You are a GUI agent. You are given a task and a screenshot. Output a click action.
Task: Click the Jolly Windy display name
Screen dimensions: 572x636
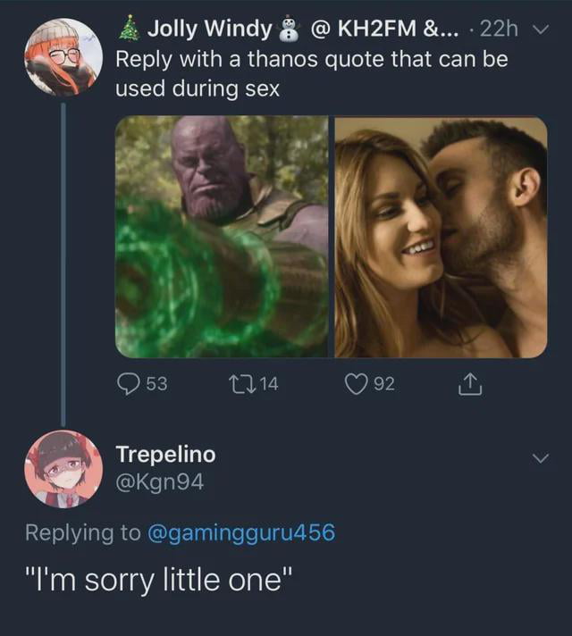[x=210, y=29]
